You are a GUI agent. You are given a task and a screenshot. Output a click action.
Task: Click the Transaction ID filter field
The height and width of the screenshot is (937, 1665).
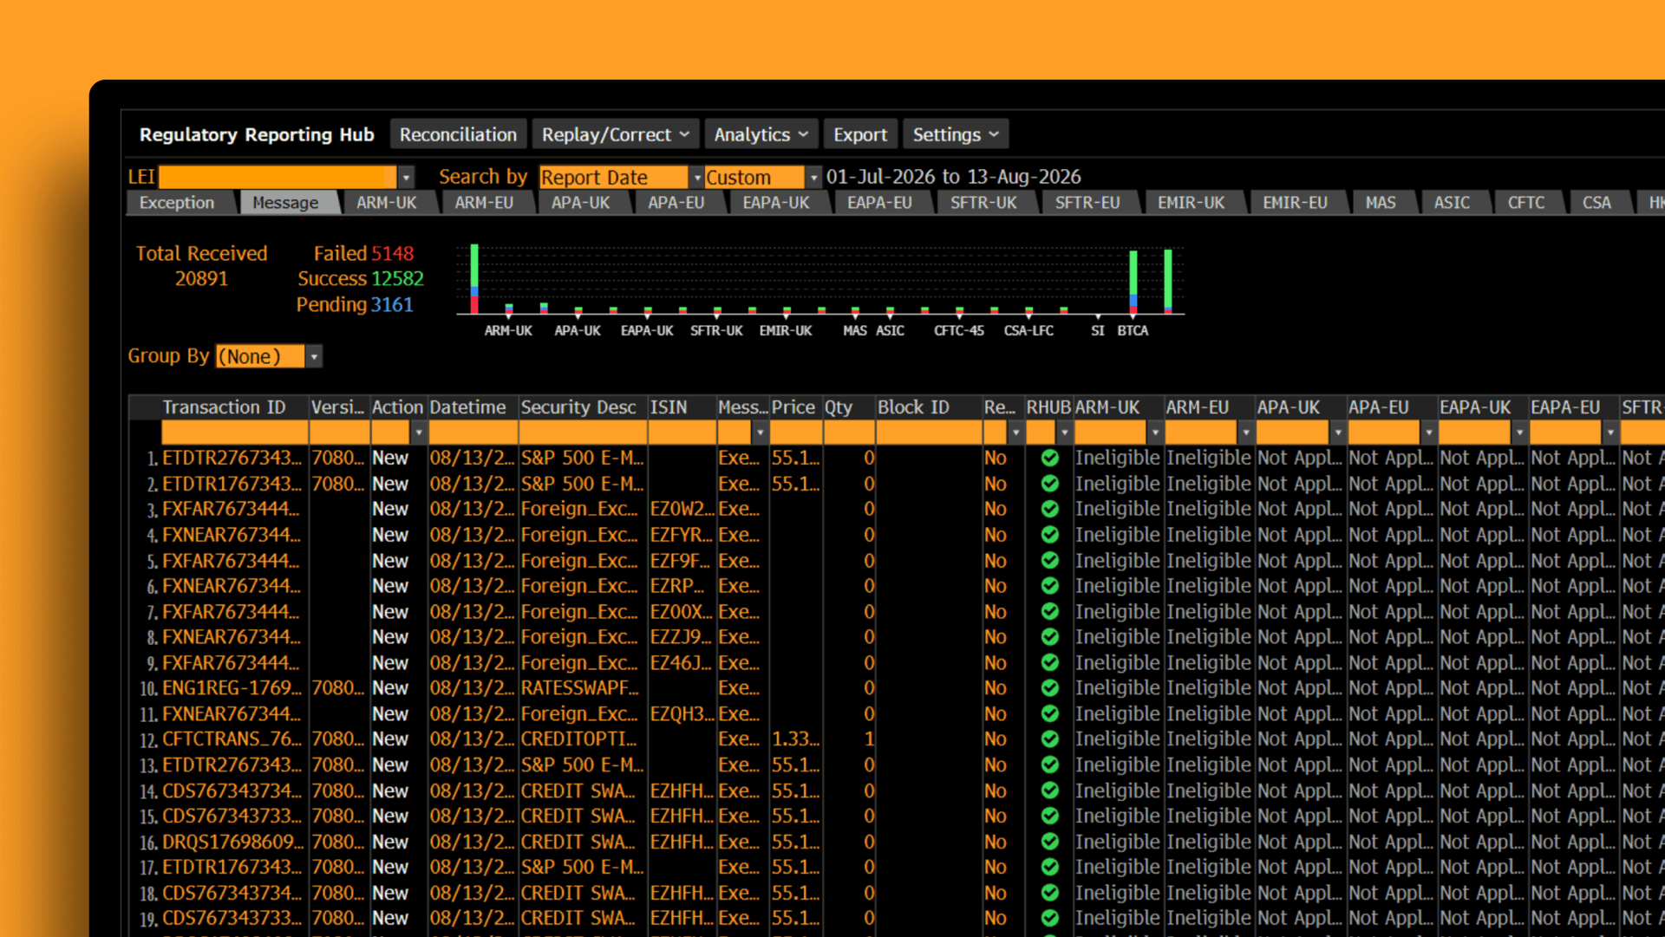click(234, 432)
